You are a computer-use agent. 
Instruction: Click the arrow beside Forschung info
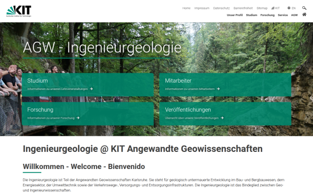(78, 118)
